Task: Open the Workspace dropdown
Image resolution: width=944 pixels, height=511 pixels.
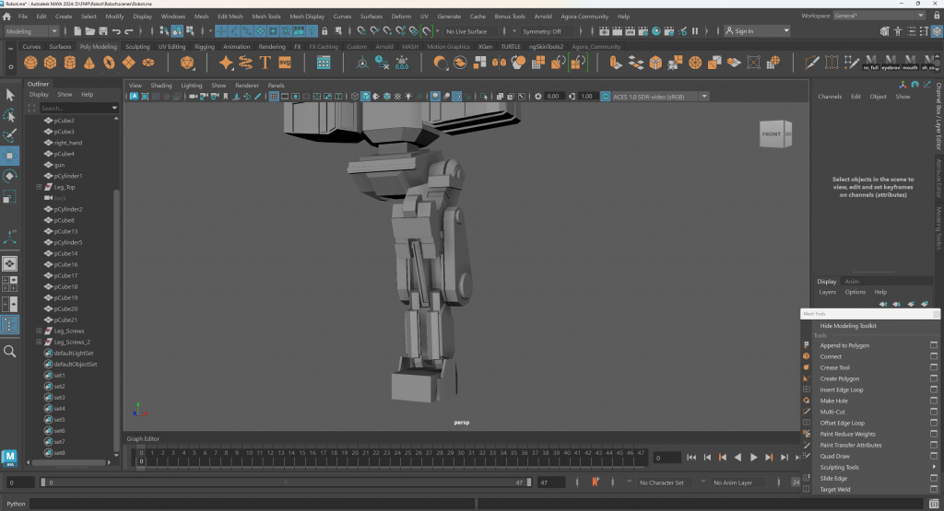Action: click(x=878, y=16)
